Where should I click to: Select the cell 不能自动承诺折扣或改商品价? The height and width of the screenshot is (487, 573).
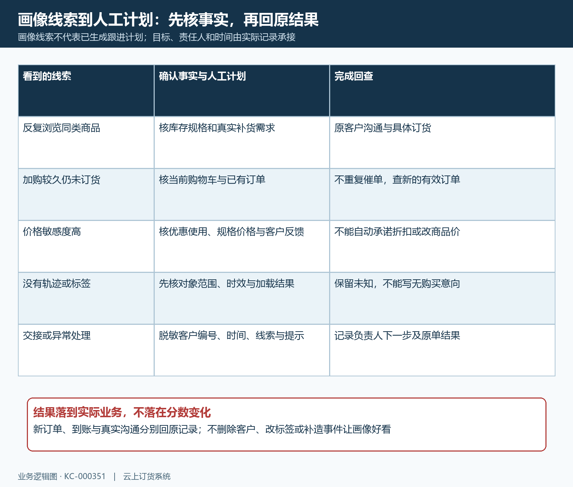point(442,246)
